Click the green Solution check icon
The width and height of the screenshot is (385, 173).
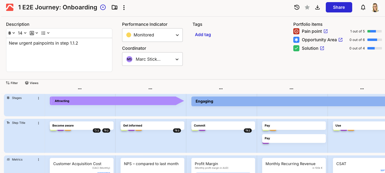(x=296, y=48)
